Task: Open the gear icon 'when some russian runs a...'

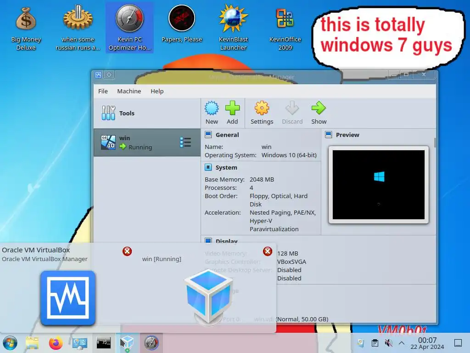Action: pyautogui.click(x=78, y=28)
